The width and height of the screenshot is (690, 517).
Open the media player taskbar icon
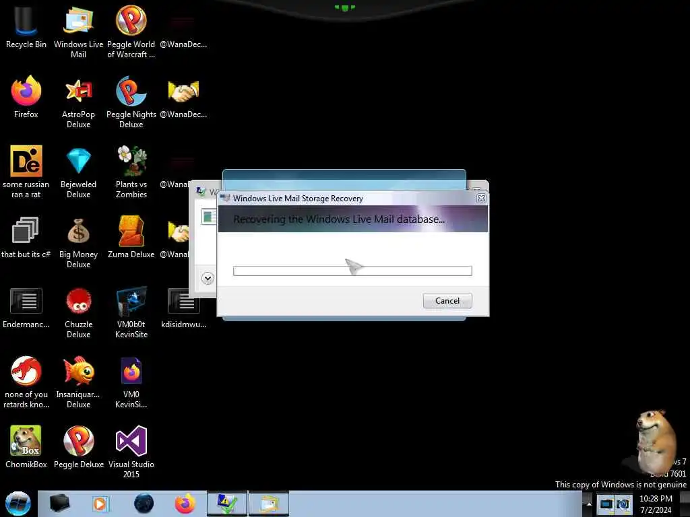100,504
